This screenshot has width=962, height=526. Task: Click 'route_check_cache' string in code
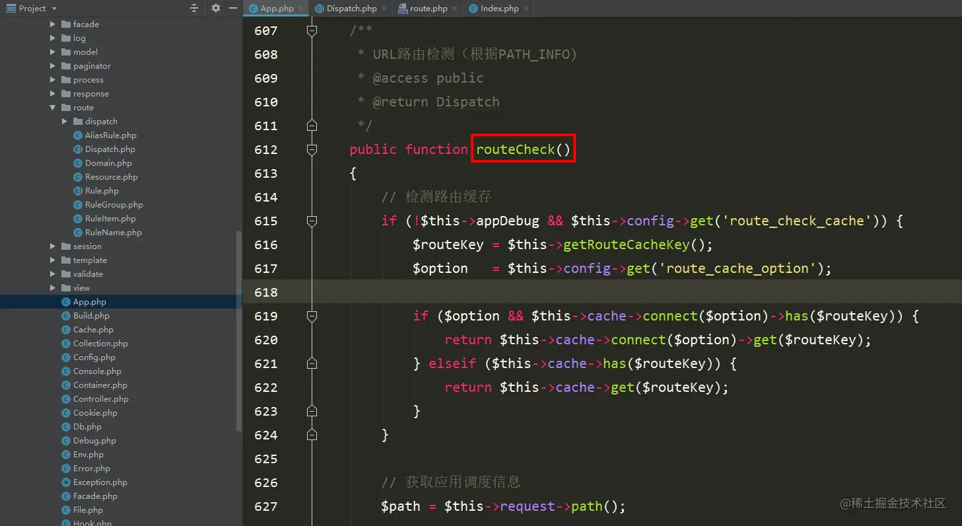click(x=800, y=221)
